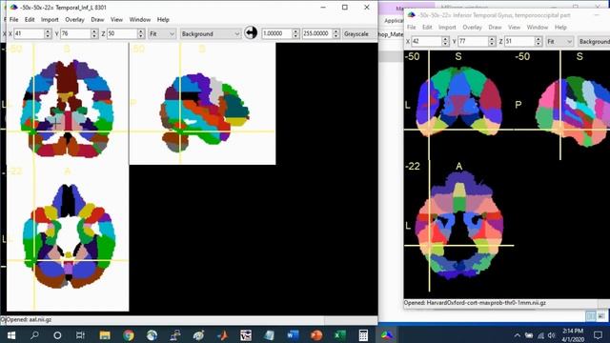
Task: Open Overlay menu in aal window
Action: [74, 19]
